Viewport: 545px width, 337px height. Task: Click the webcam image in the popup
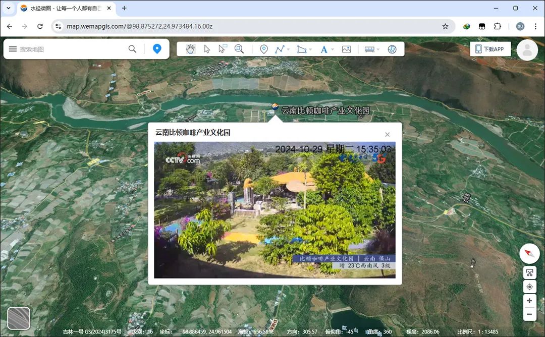275,210
